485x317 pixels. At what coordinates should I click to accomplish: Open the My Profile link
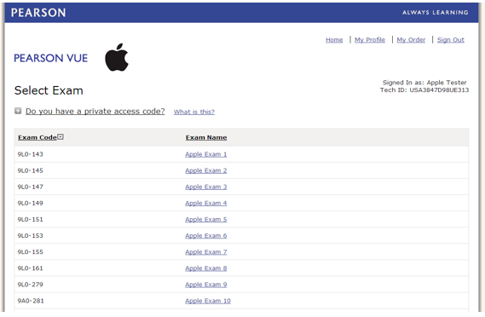coord(370,40)
